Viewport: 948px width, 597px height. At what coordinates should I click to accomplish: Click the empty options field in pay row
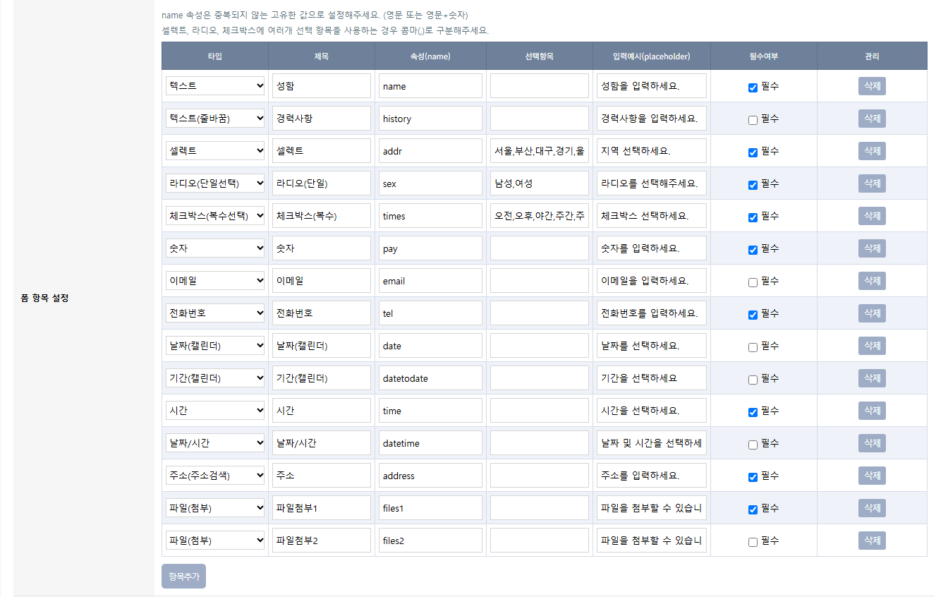click(x=540, y=248)
